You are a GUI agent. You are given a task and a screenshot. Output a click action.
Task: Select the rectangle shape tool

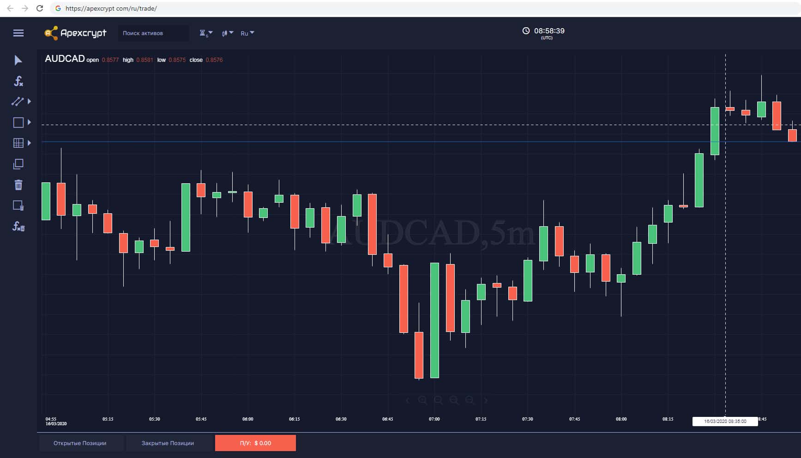(18, 122)
